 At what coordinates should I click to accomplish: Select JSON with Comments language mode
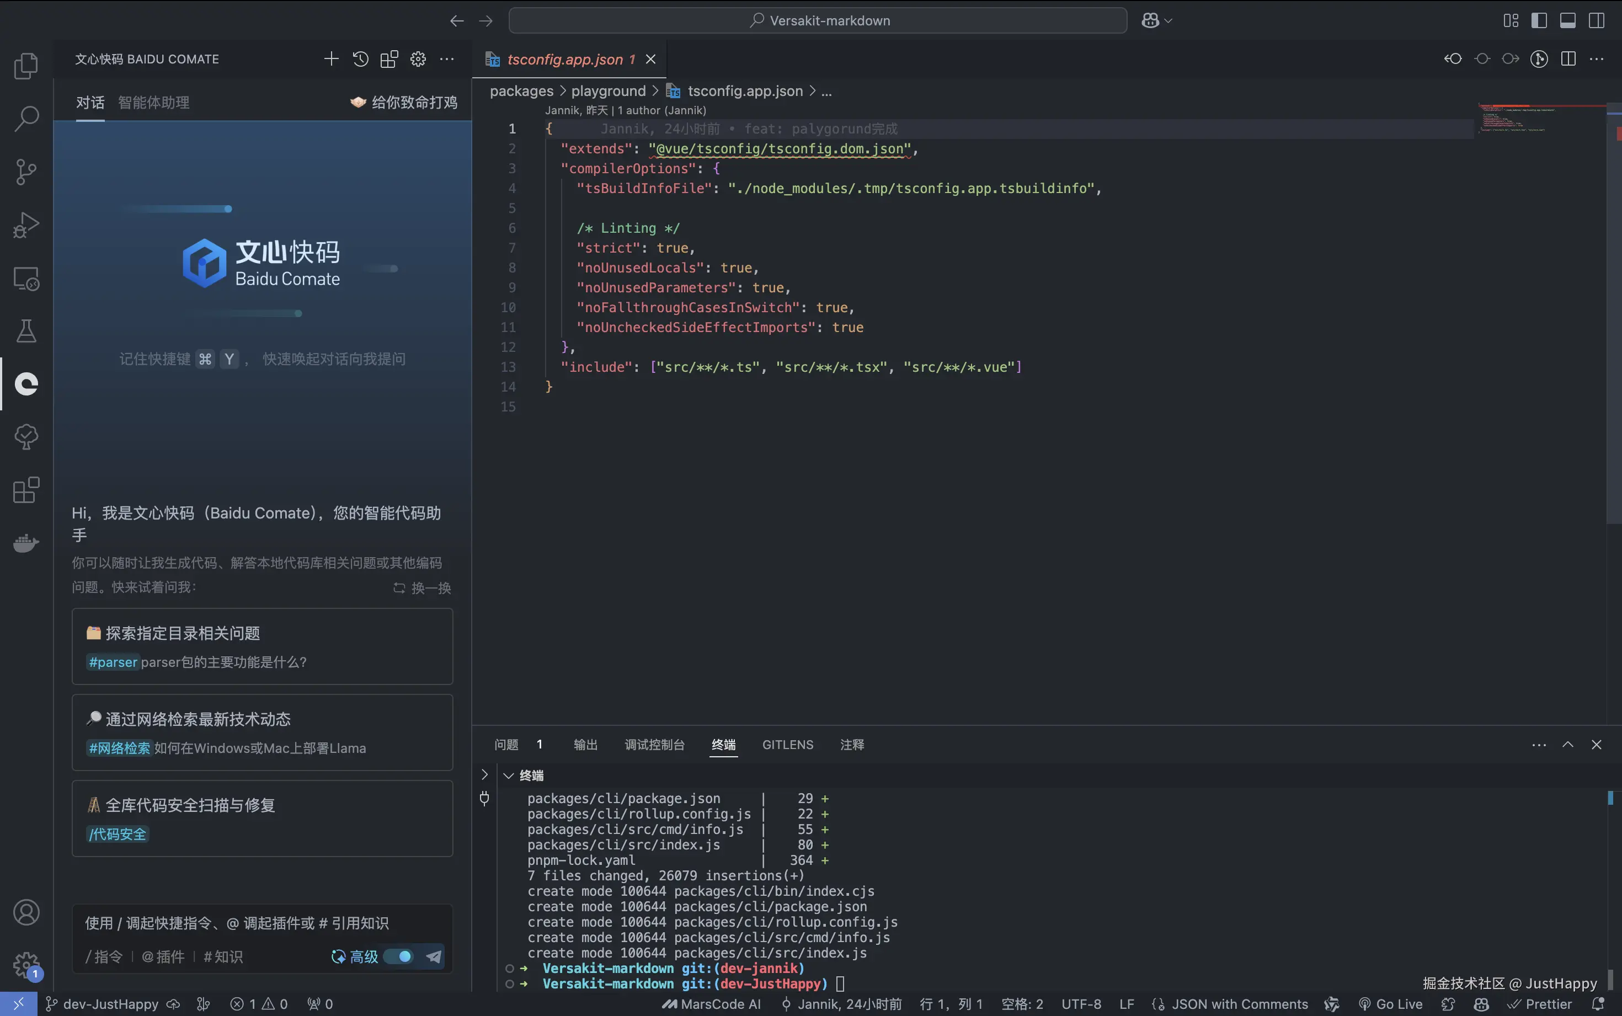1239,1004
